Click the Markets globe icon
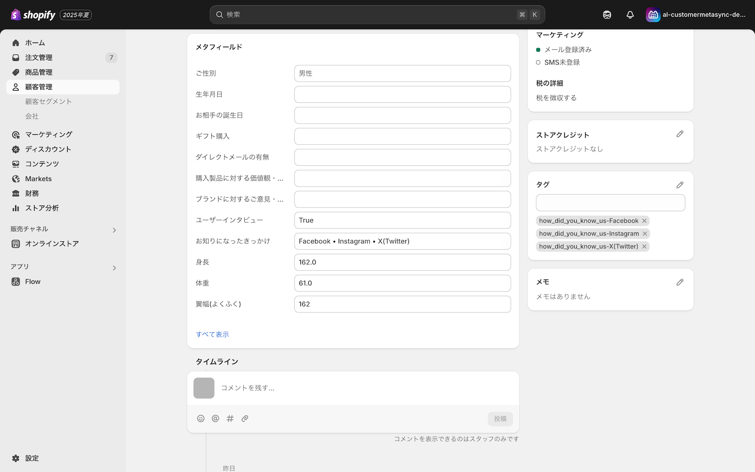 16,179
